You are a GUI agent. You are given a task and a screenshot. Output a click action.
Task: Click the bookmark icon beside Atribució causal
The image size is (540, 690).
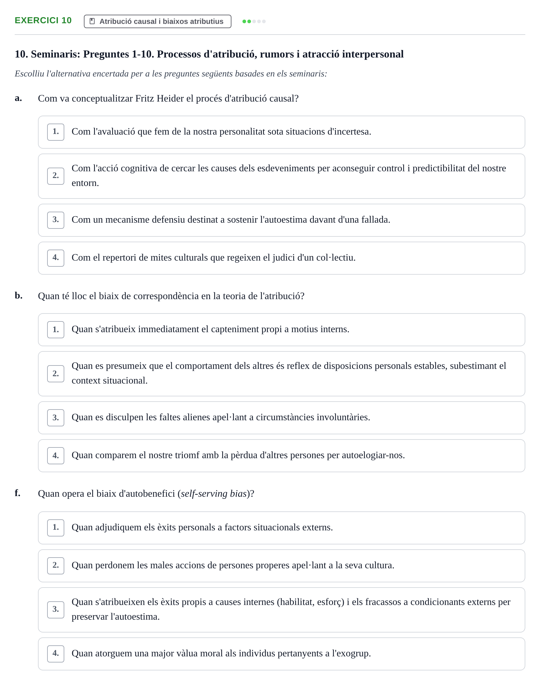click(92, 21)
